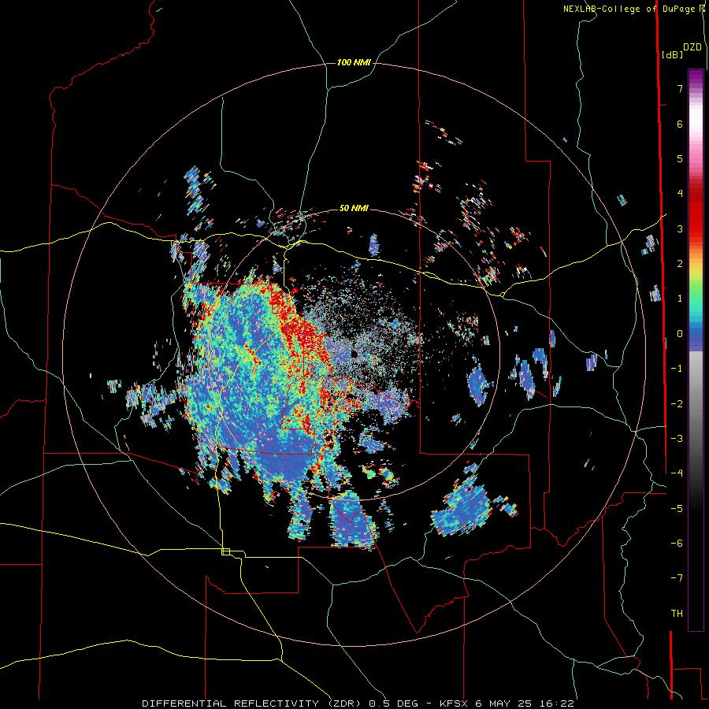Click the 5 value on the color scale
709x709 pixels.
coord(680,158)
